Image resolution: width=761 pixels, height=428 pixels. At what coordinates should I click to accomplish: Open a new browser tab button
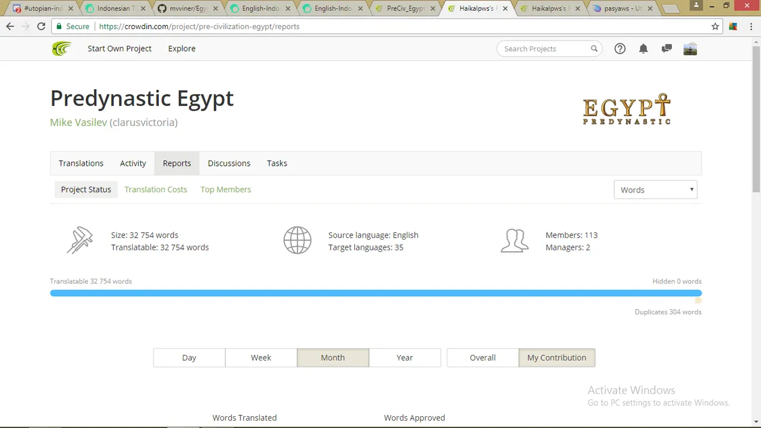pyautogui.click(x=670, y=9)
